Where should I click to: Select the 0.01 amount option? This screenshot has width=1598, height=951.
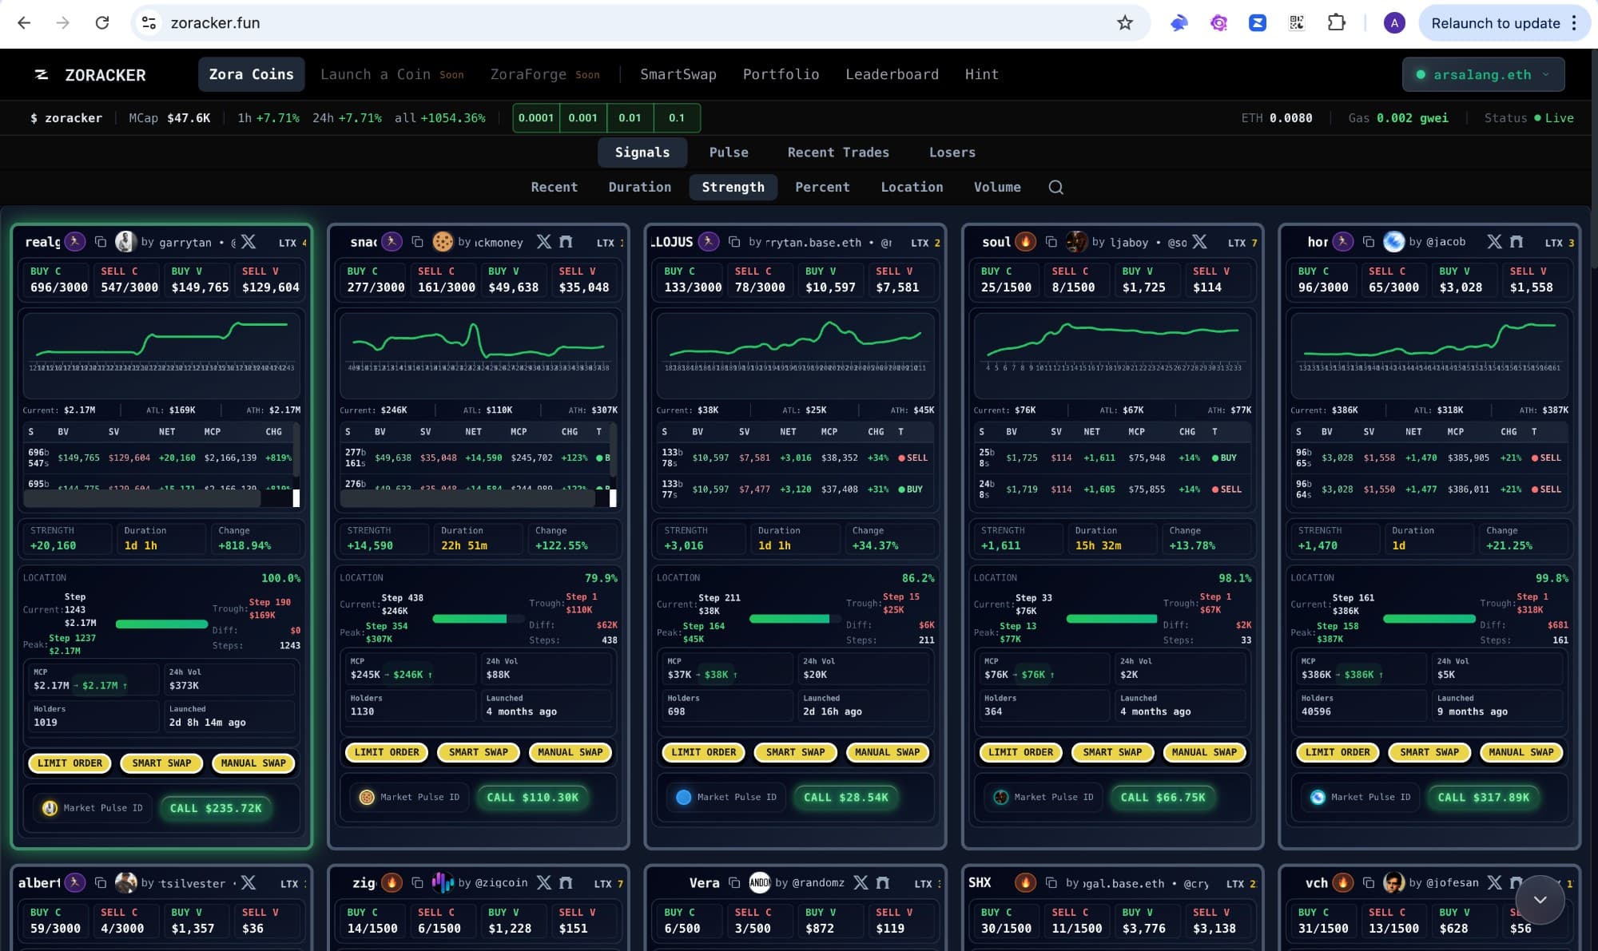pos(630,118)
